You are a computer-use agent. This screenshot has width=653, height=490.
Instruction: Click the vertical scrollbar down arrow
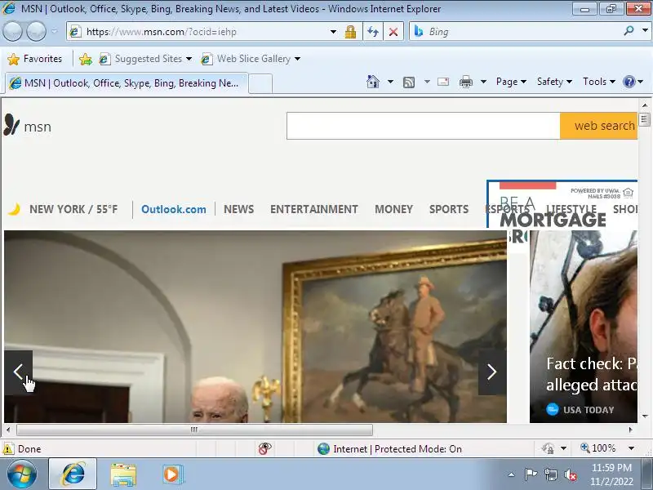tap(645, 416)
